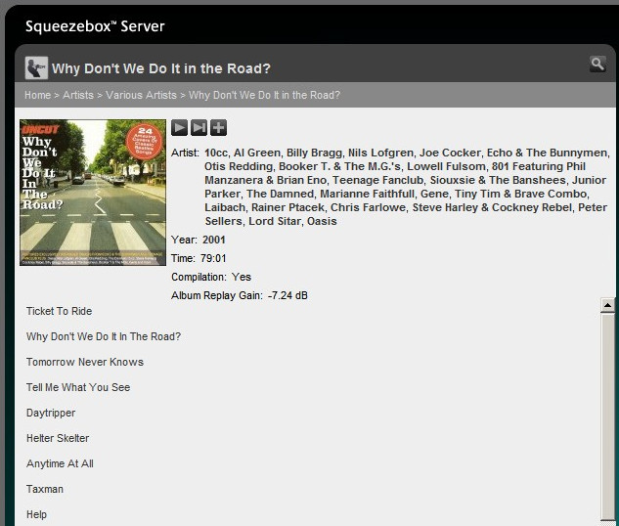Select track Ticket To Ride
The image size is (619, 526).
coord(59,311)
